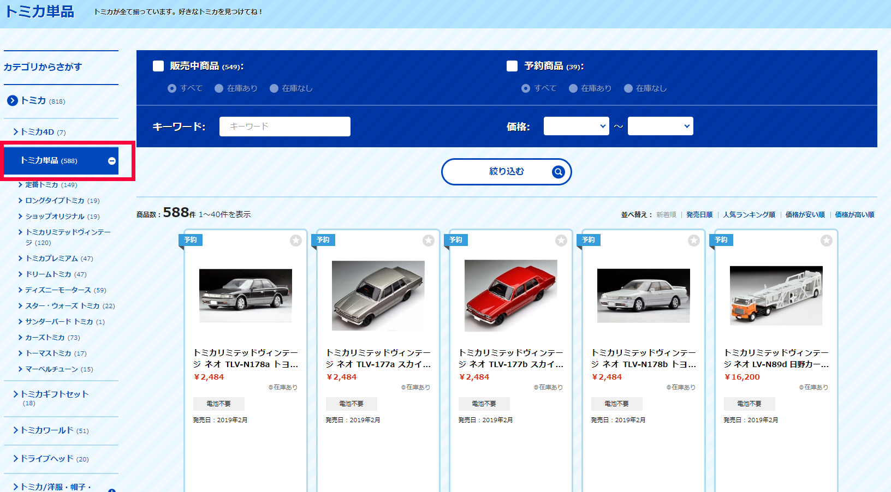Open the orange car carrier truck thumbnail
The image size is (891, 492).
(x=776, y=296)
